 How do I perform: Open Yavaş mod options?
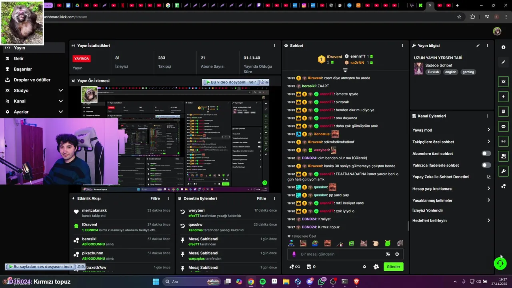451,130
